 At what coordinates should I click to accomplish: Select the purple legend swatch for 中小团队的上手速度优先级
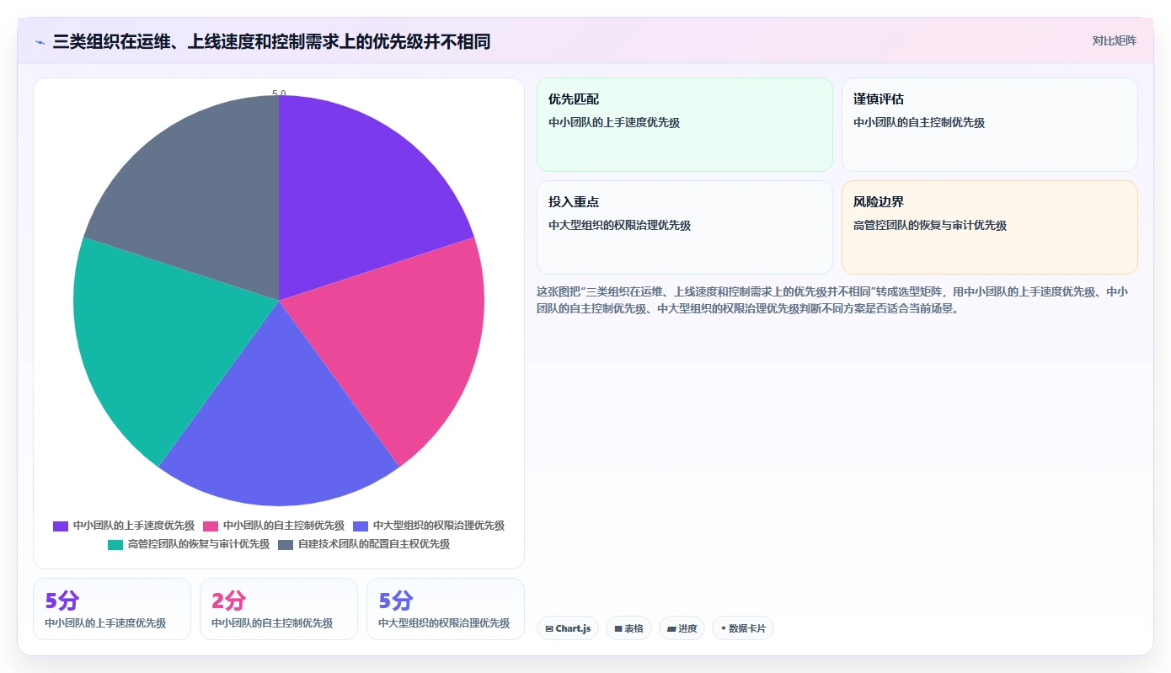pos(61,526)
